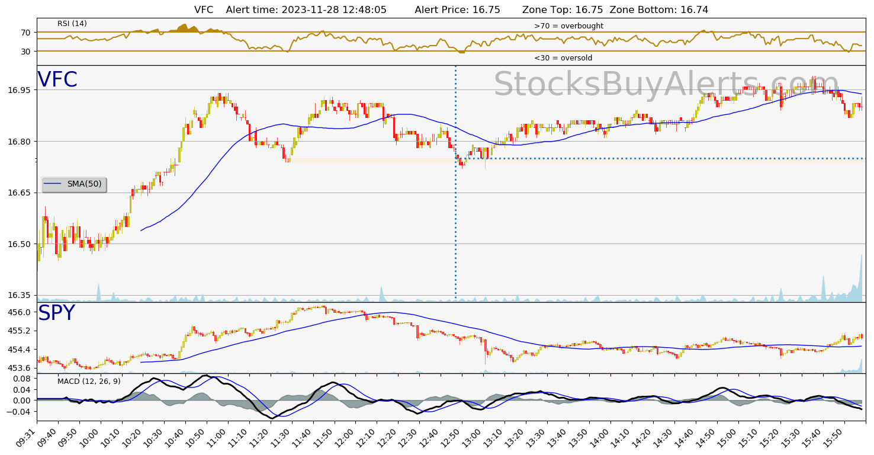Click the beige buy-zone band on VFC chart
Screen dimensions: 874x455
click(x=372, y=160)
